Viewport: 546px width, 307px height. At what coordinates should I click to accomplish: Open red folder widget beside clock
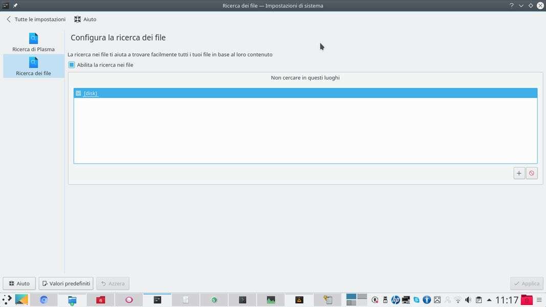[527, 300]
